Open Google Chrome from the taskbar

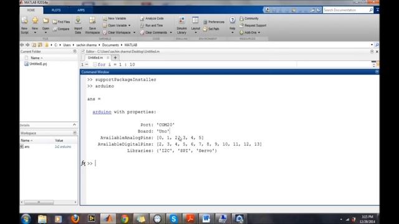(125, 218)
